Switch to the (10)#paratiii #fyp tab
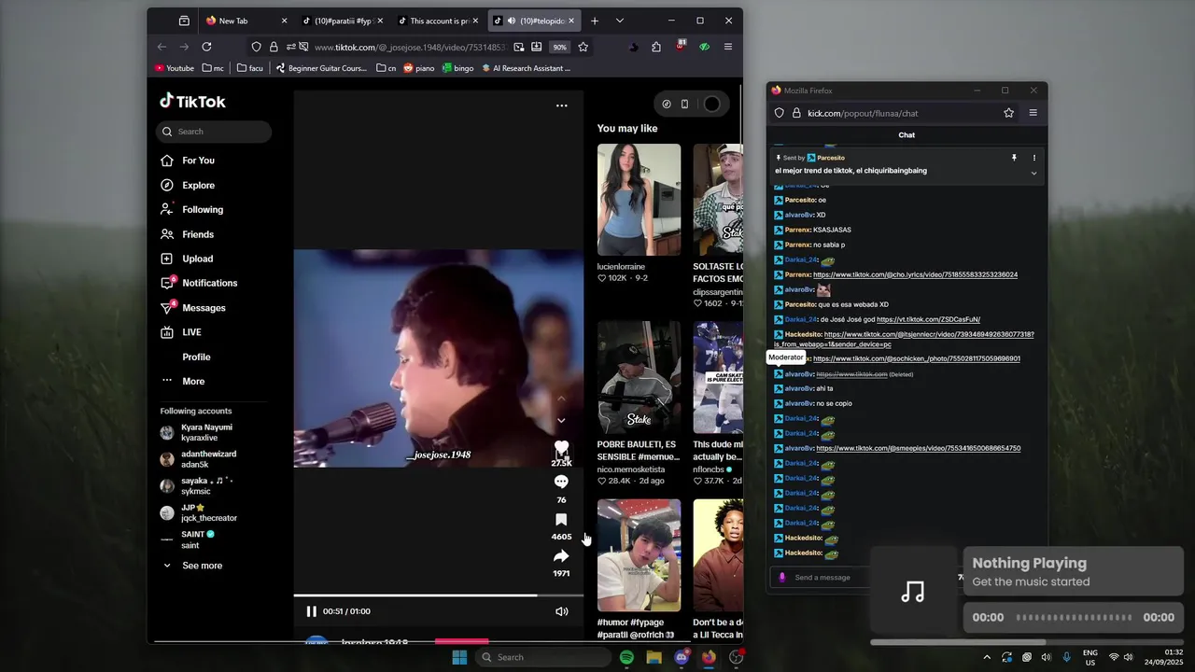The height and width of the screenshot is (672, 1195). [x=343, y=21]
